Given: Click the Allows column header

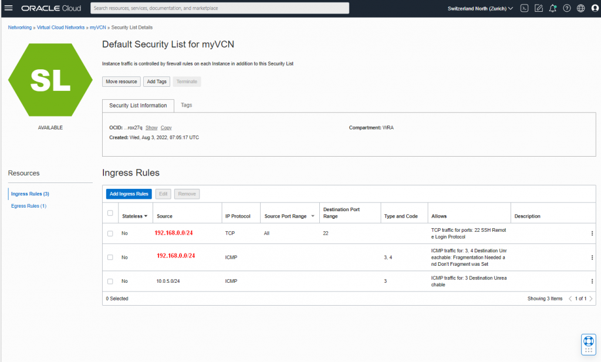Looking at the screenshot, I should tap(439, 216).
